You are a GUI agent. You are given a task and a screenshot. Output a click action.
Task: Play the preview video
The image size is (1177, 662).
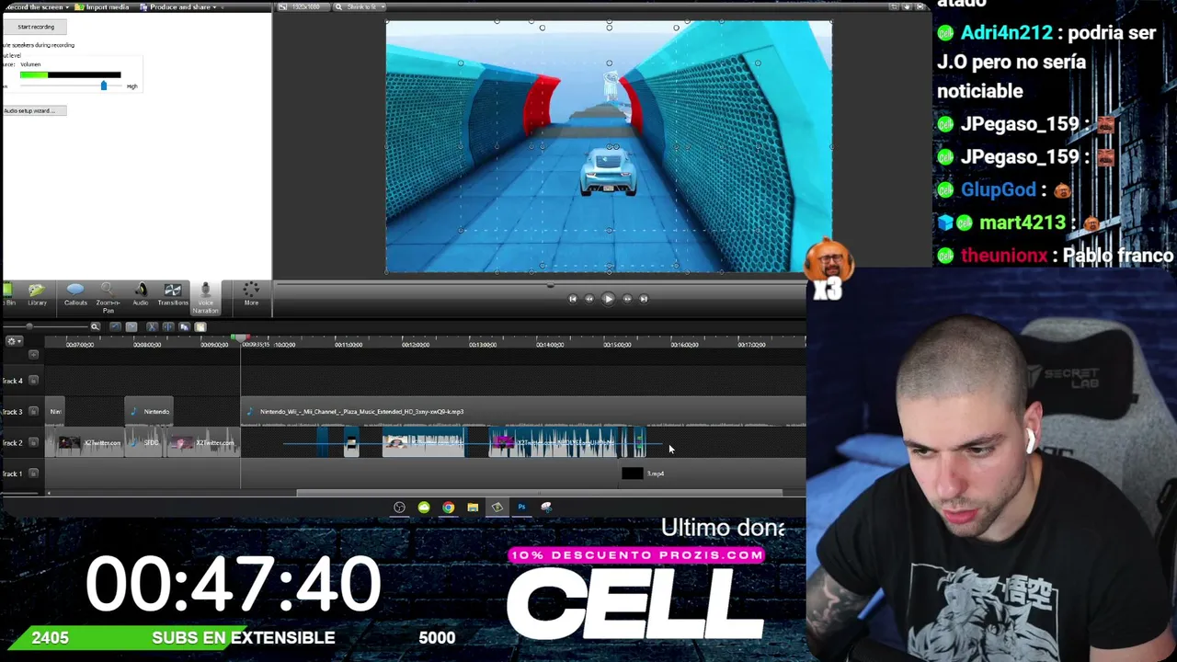click(x=608, y=298)
